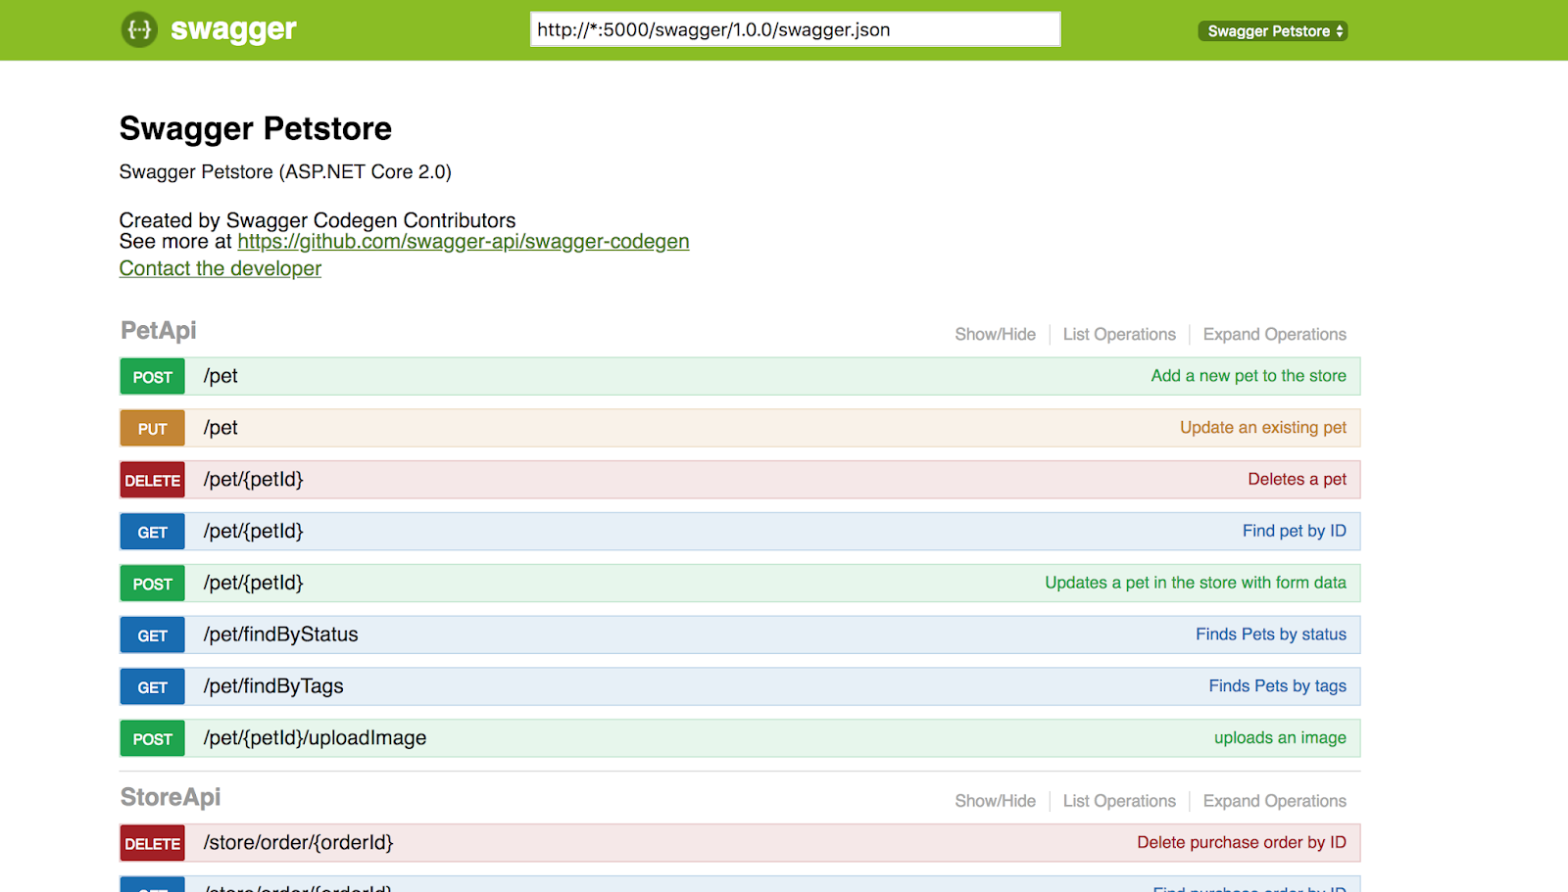The width and height of the screenshot is (1568, 892).
Task: Collapse the PetApi section heading
Action: tap(159, 331)
